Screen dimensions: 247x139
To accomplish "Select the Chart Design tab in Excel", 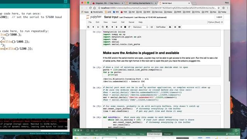I will coord(154,134).
